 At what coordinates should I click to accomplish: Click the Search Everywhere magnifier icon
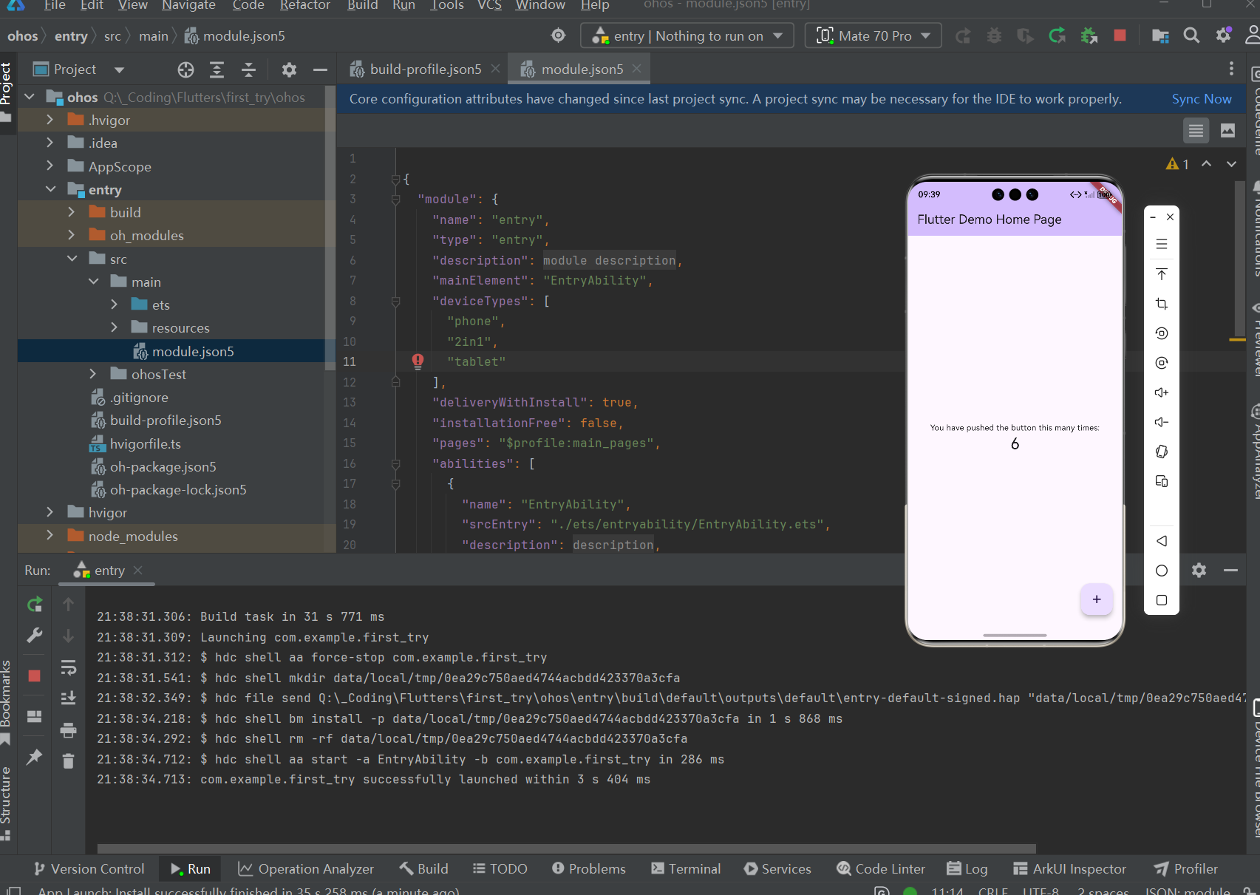tap(1191, 35)
